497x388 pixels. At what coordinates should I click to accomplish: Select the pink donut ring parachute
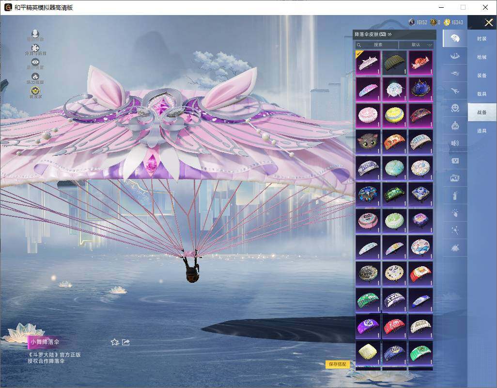click(368, 221)
